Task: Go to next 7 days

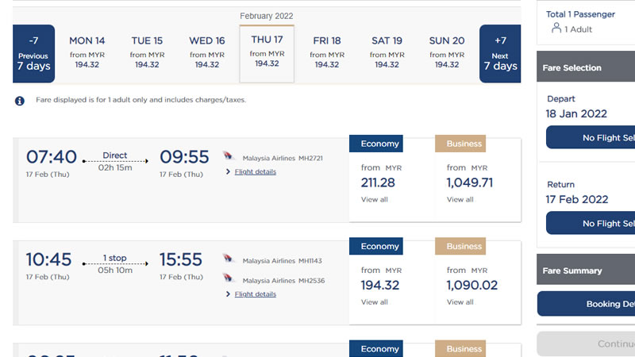Action: click(x=500, y=53)
